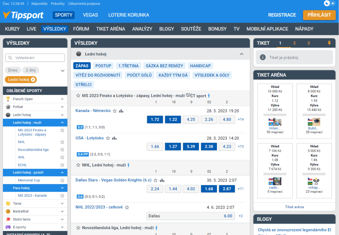Open the LIVE menu item

tap(31, 29)
